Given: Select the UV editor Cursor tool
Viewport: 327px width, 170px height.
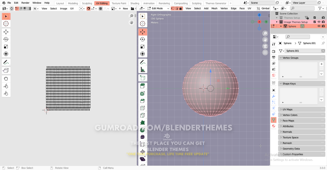Looking at the screenshot, I should 6,24.
